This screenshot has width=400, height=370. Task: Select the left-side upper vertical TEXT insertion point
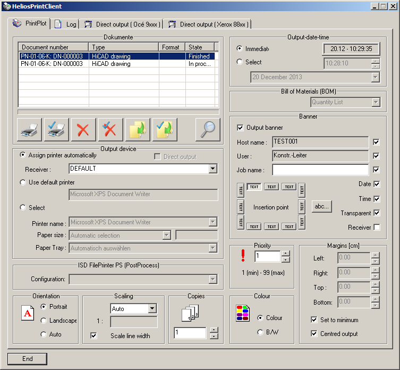tap(241, 190)
